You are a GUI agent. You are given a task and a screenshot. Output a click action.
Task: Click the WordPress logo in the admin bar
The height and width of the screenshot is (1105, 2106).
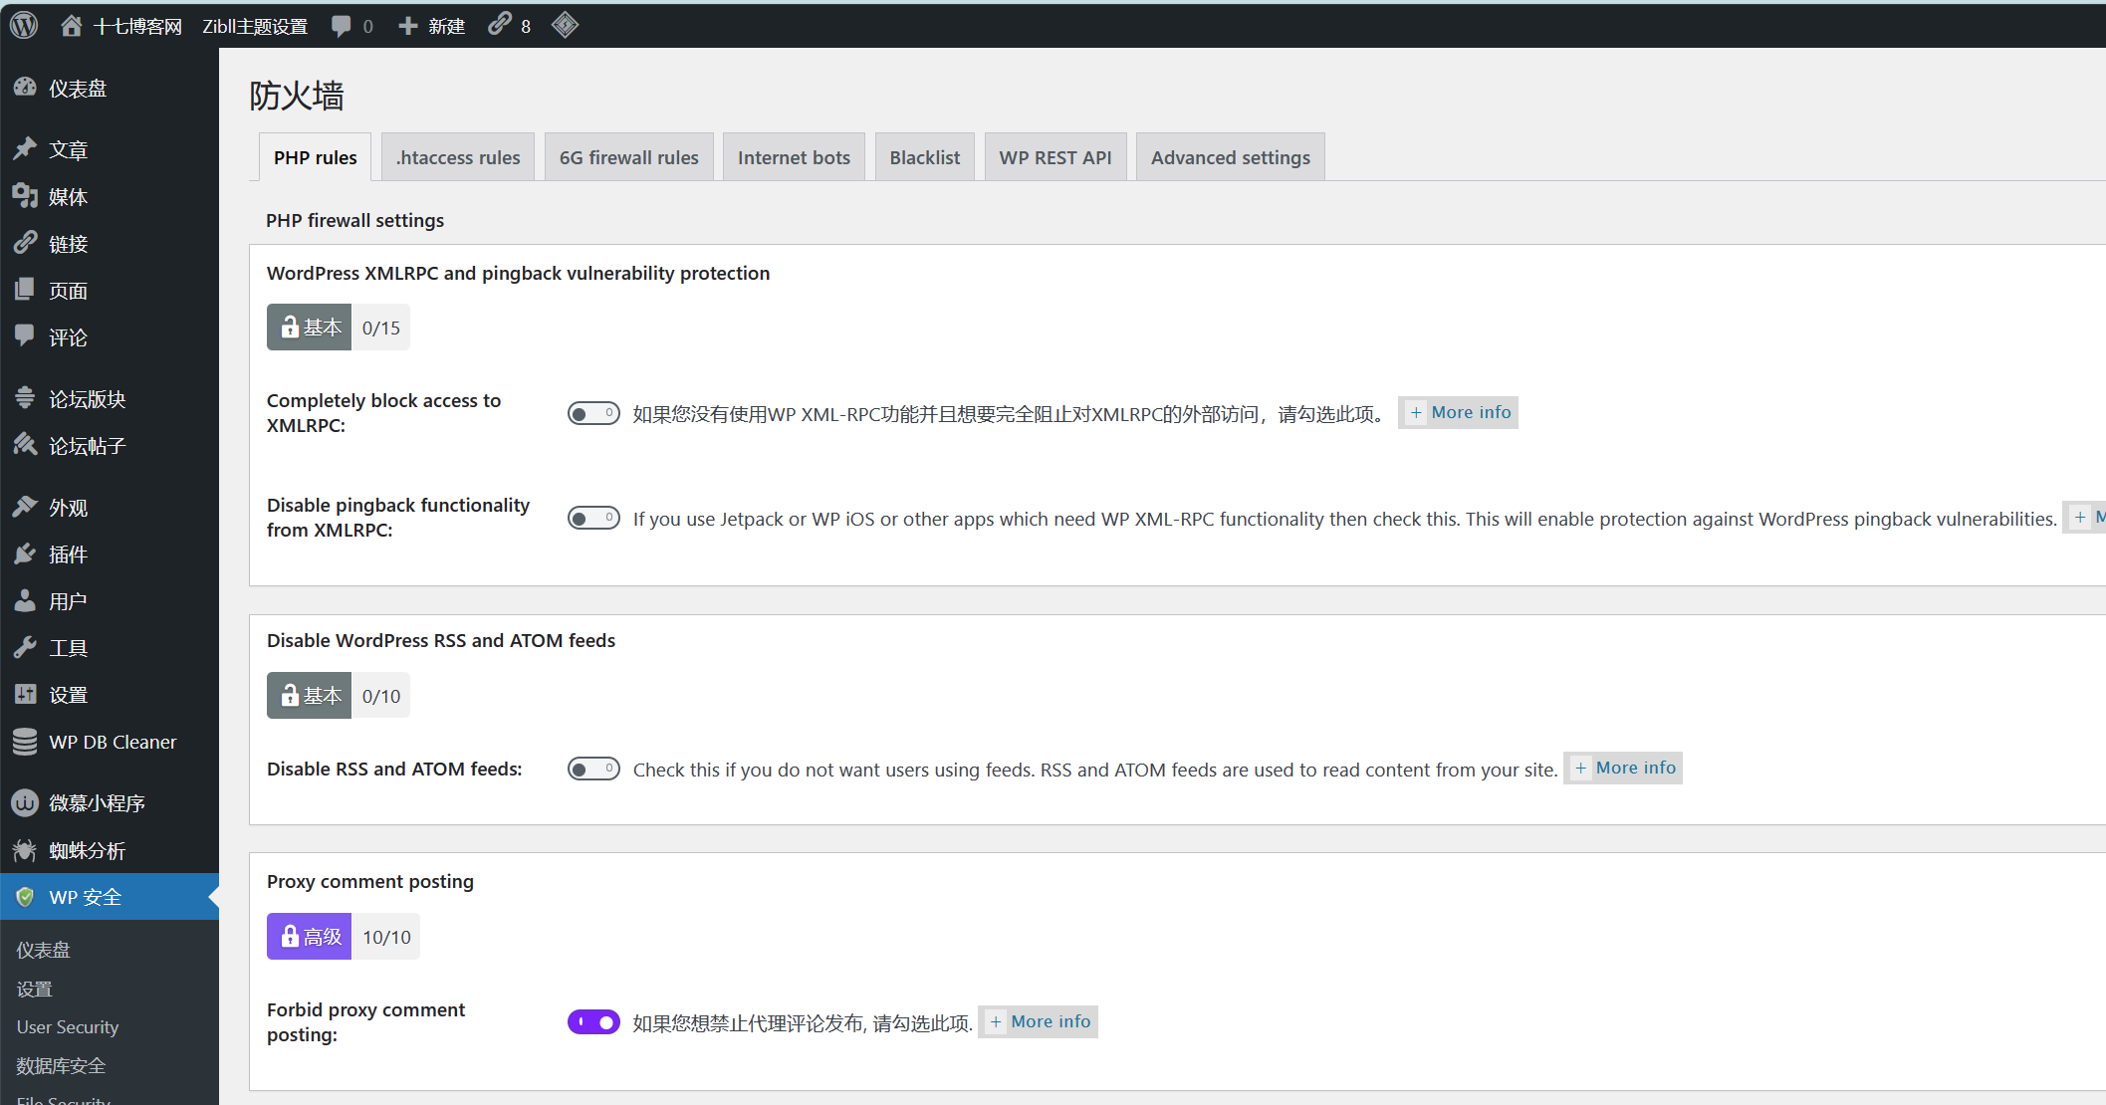click(22, 25)
